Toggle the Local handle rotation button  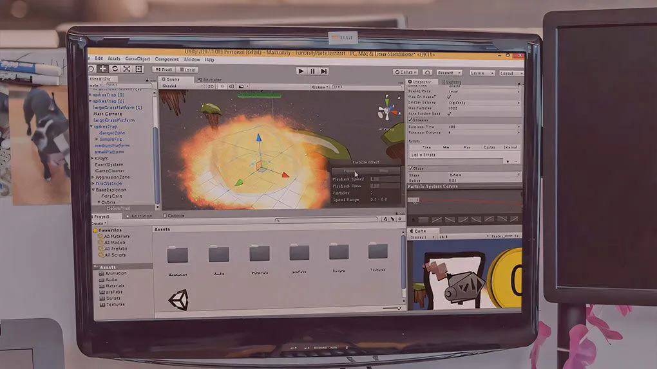coord(187,70)
